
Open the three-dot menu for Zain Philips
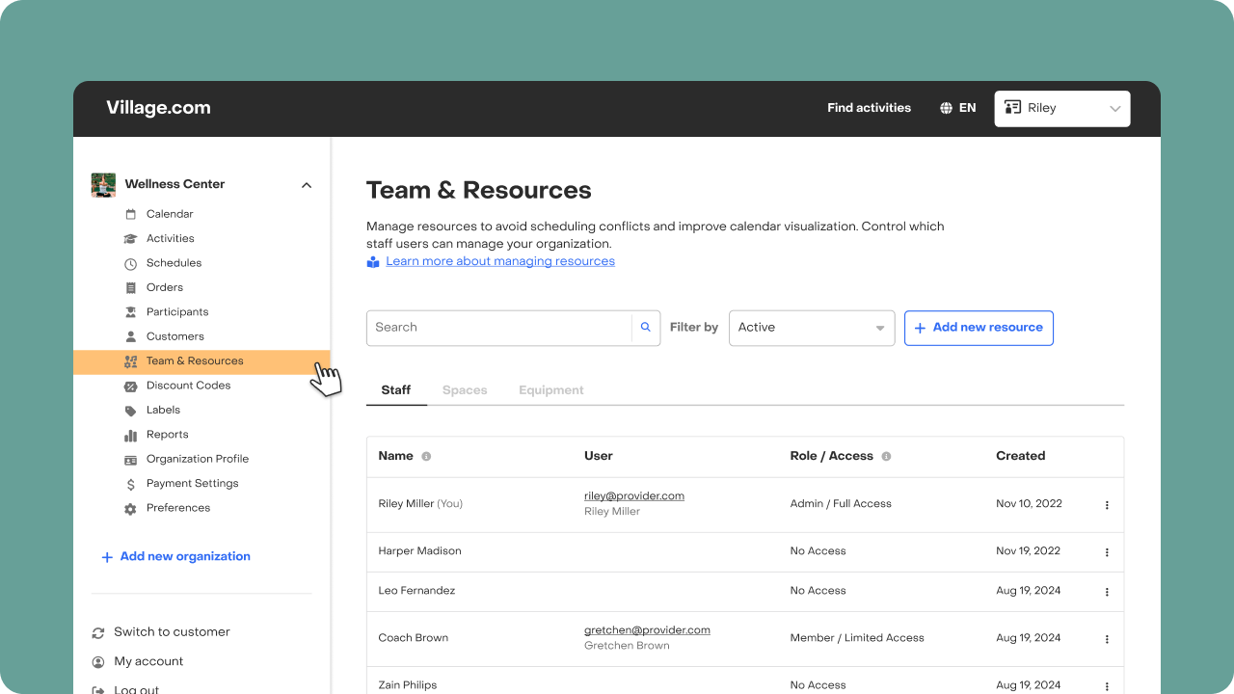coord(1107,686)
